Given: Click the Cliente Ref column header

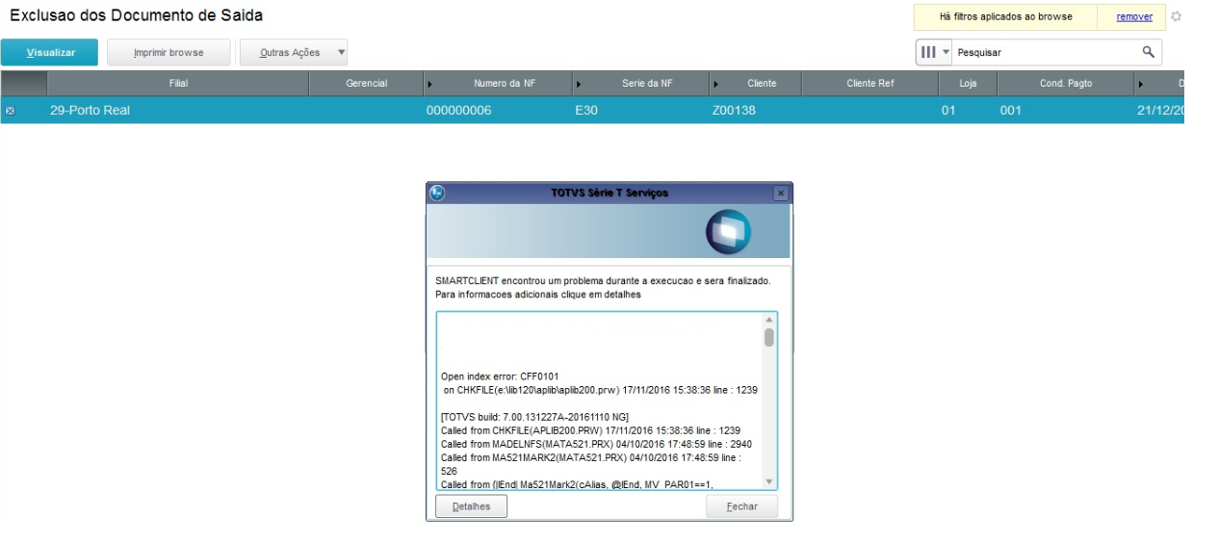Looking at the screenshot, I should 870,84.
